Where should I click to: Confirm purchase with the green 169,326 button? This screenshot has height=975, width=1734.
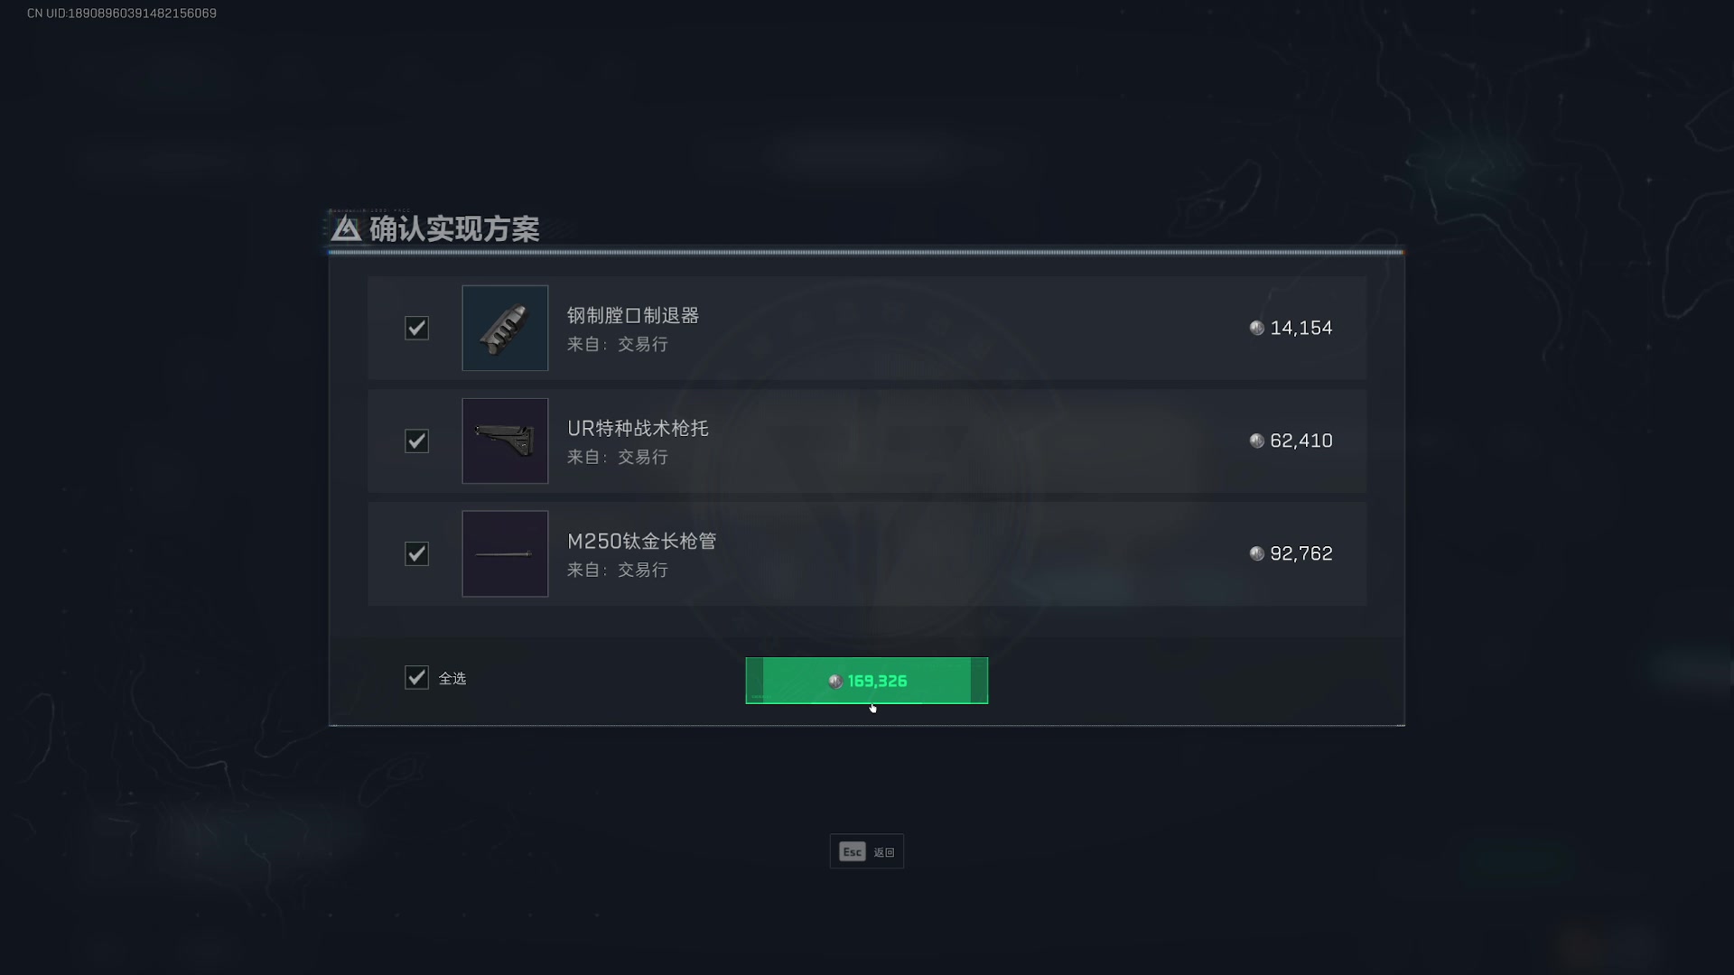coord(866,681)
